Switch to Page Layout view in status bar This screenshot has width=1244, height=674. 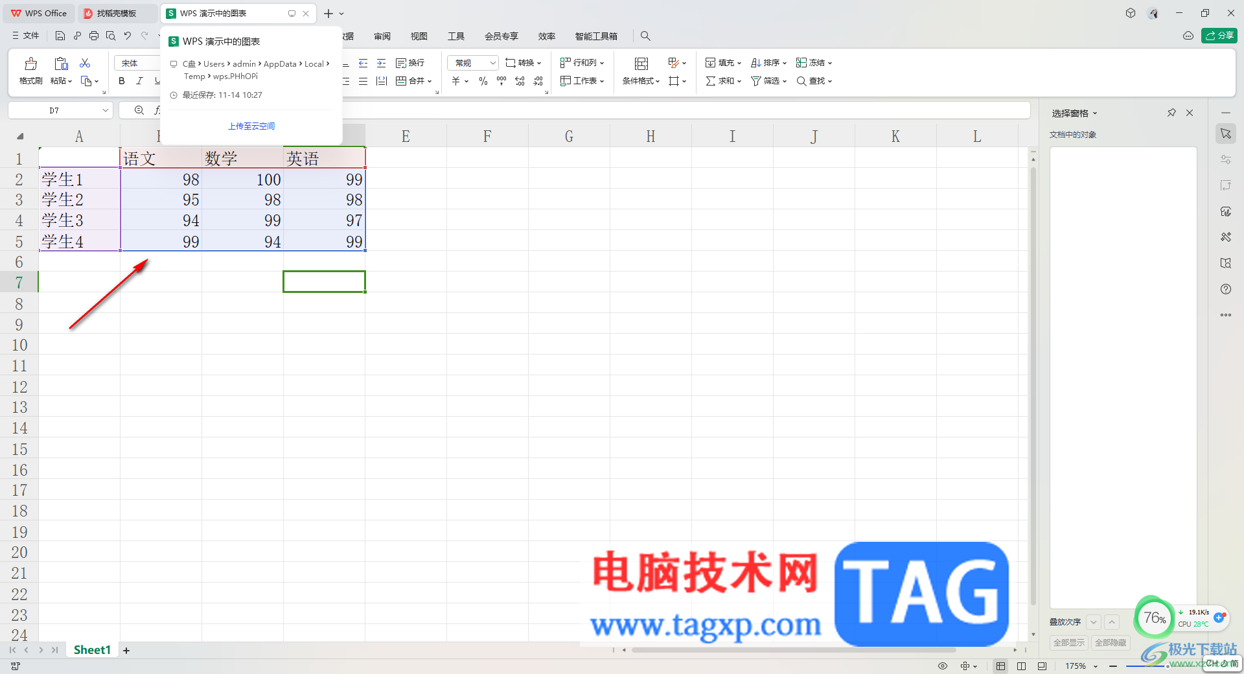pos(1022,666)
